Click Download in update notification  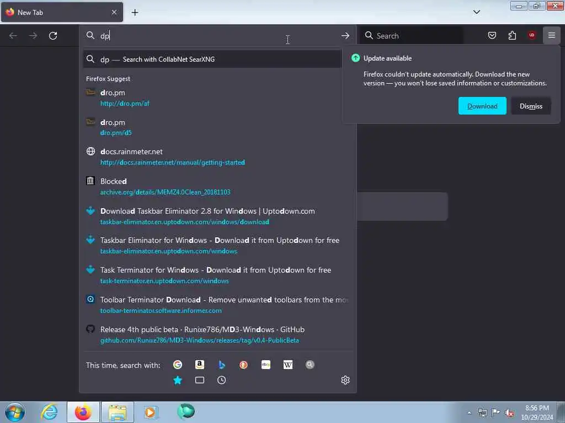(482, 106)
